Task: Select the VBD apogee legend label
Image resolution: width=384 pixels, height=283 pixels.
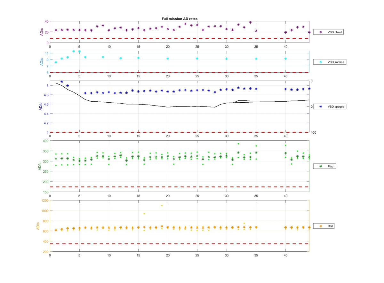Action: (x=336, y=106)
